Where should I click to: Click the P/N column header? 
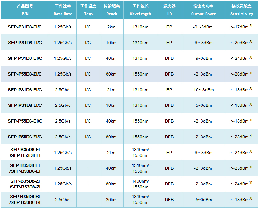point(25,10)
